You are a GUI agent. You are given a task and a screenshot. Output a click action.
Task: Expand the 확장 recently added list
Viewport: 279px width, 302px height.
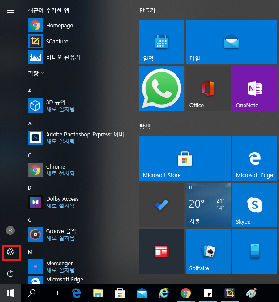pos(36,73)
